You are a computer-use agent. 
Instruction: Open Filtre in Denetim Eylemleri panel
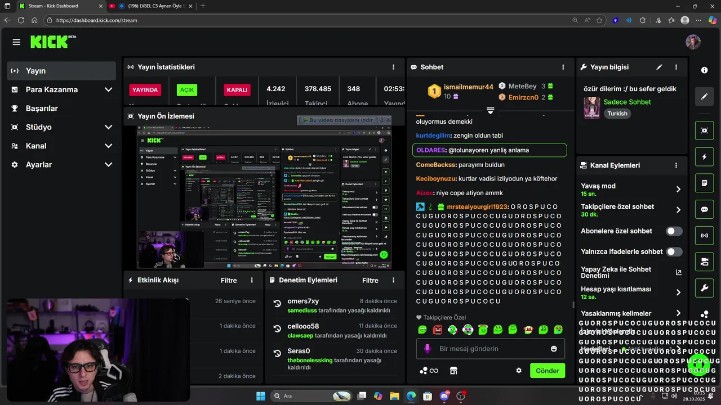pos(370,280)
